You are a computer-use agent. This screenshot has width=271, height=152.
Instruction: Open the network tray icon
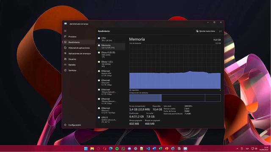(252, 149)
